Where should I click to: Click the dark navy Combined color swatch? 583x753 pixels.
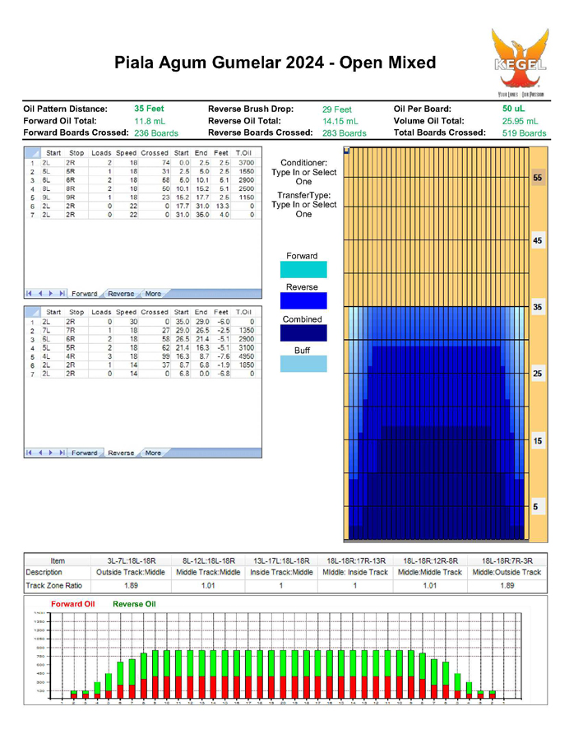[303, 332]
